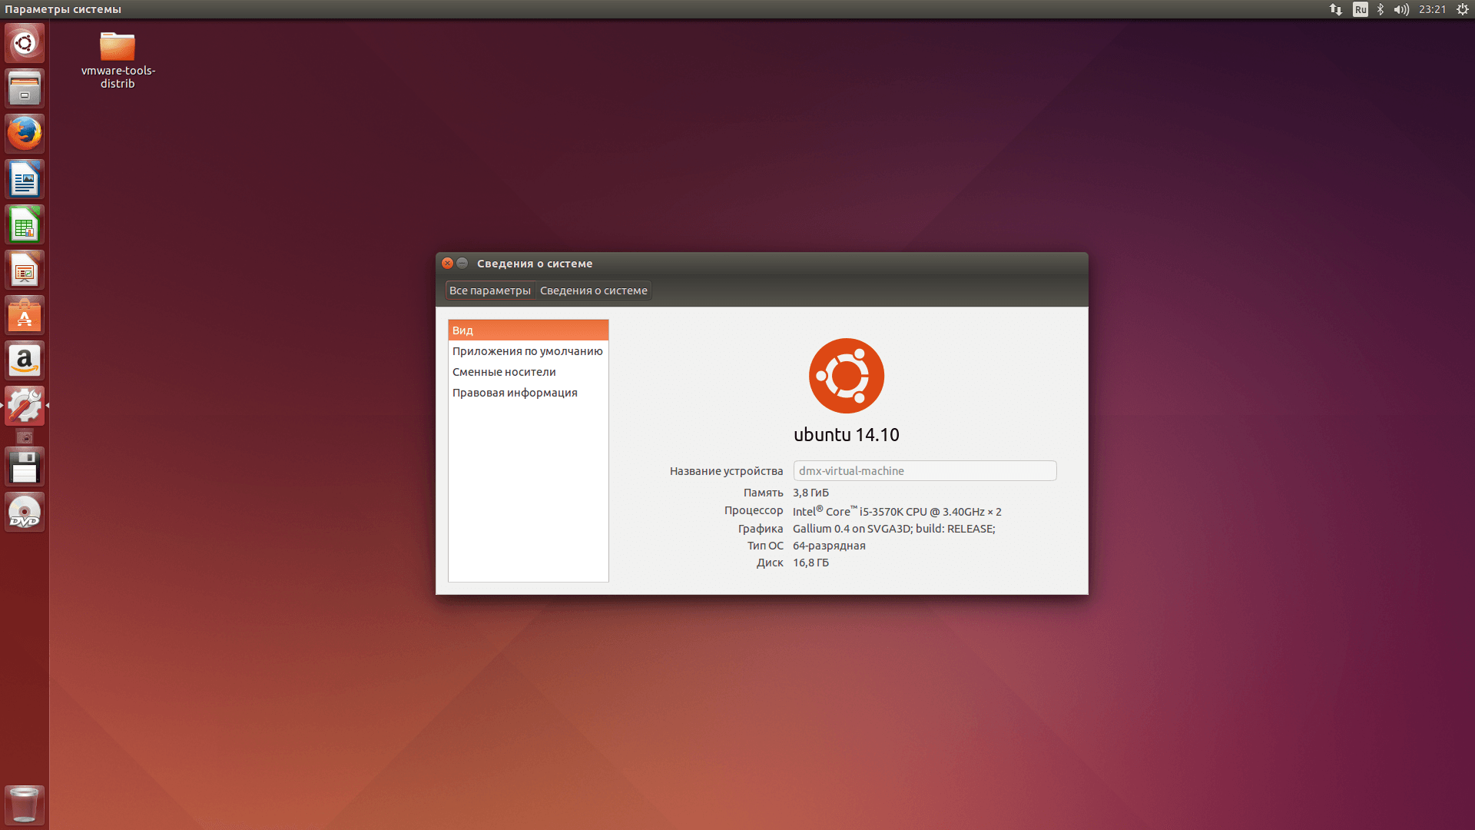This screenshot has width=1475, height=830.
Task: Open LibreOffice Writer from launcher
Action: [x=25, y=179]
